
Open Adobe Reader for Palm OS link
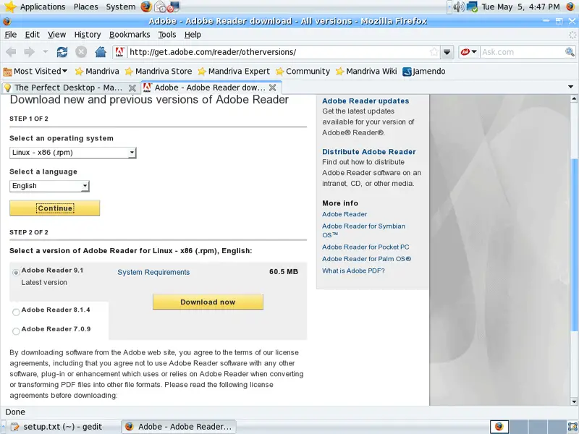[x=366, y=259]
